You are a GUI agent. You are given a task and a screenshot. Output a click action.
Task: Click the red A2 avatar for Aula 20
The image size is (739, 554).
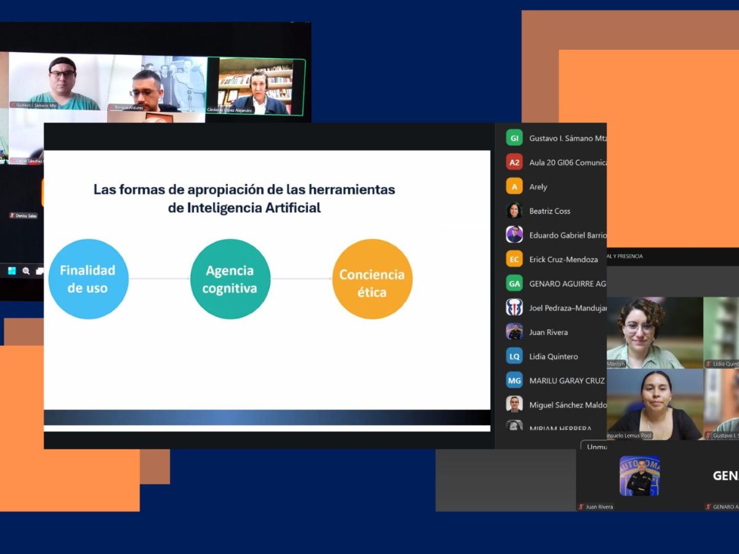(x=514, y=162)
